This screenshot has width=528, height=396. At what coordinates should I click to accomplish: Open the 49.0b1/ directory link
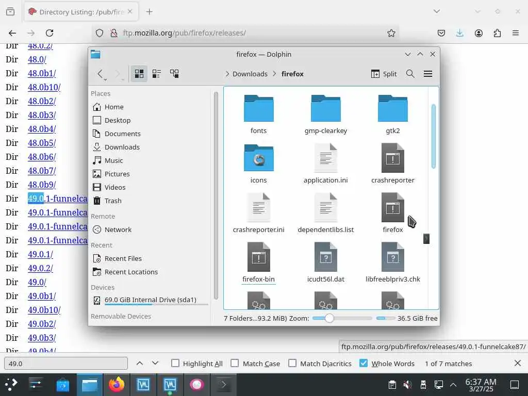(42, 296)
